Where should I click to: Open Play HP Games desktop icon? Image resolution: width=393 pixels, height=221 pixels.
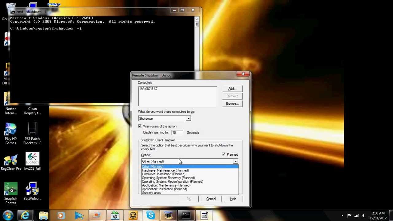pyautogui.click(x=10, y=134)
